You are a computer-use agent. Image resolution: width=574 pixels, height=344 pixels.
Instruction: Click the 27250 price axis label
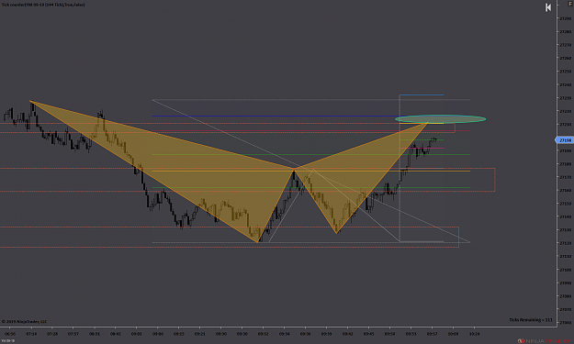(x=565, y=72)
